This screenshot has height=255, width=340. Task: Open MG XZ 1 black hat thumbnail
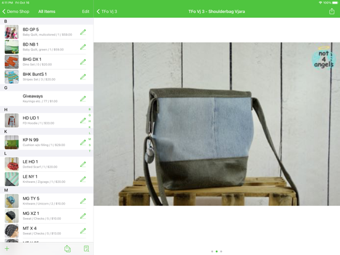pyautogui.click(x=12, y=216)
